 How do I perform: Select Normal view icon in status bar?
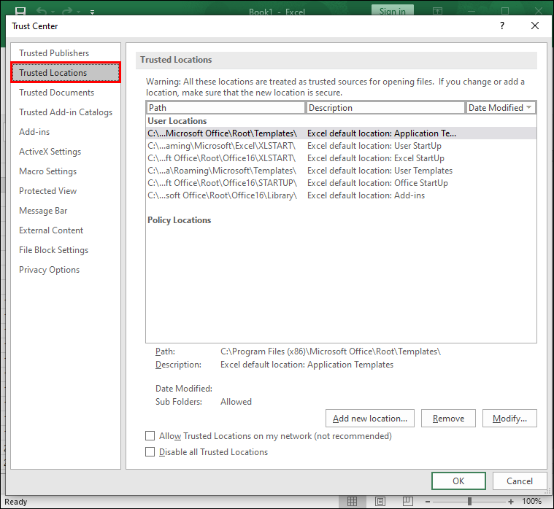tap(352, 501)
